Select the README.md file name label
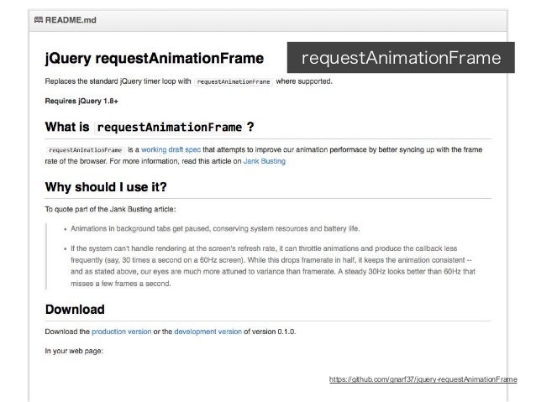Viewport: 536px width, 402px height. point(71,20)
